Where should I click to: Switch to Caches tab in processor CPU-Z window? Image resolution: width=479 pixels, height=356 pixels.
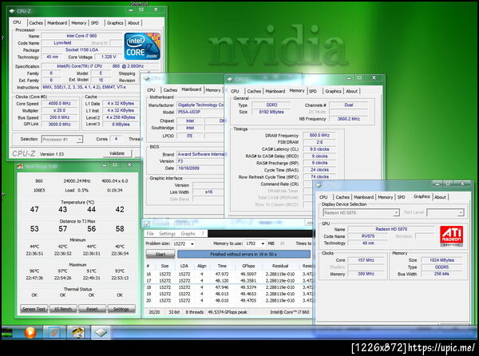[x=36, y=23]
